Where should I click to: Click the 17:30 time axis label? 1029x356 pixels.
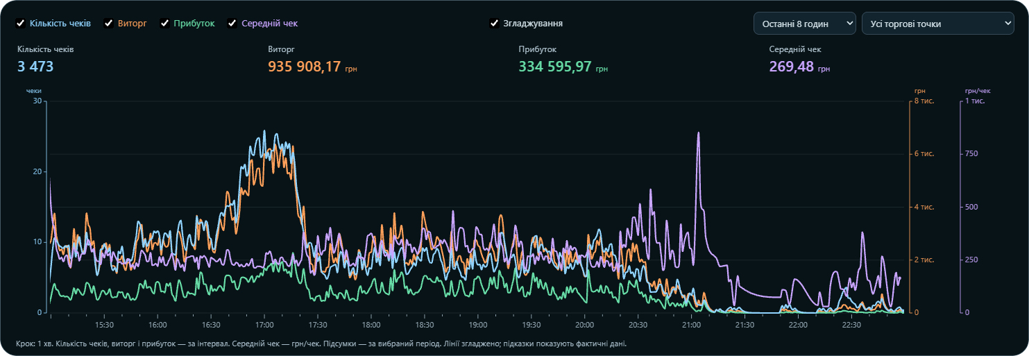318,325
